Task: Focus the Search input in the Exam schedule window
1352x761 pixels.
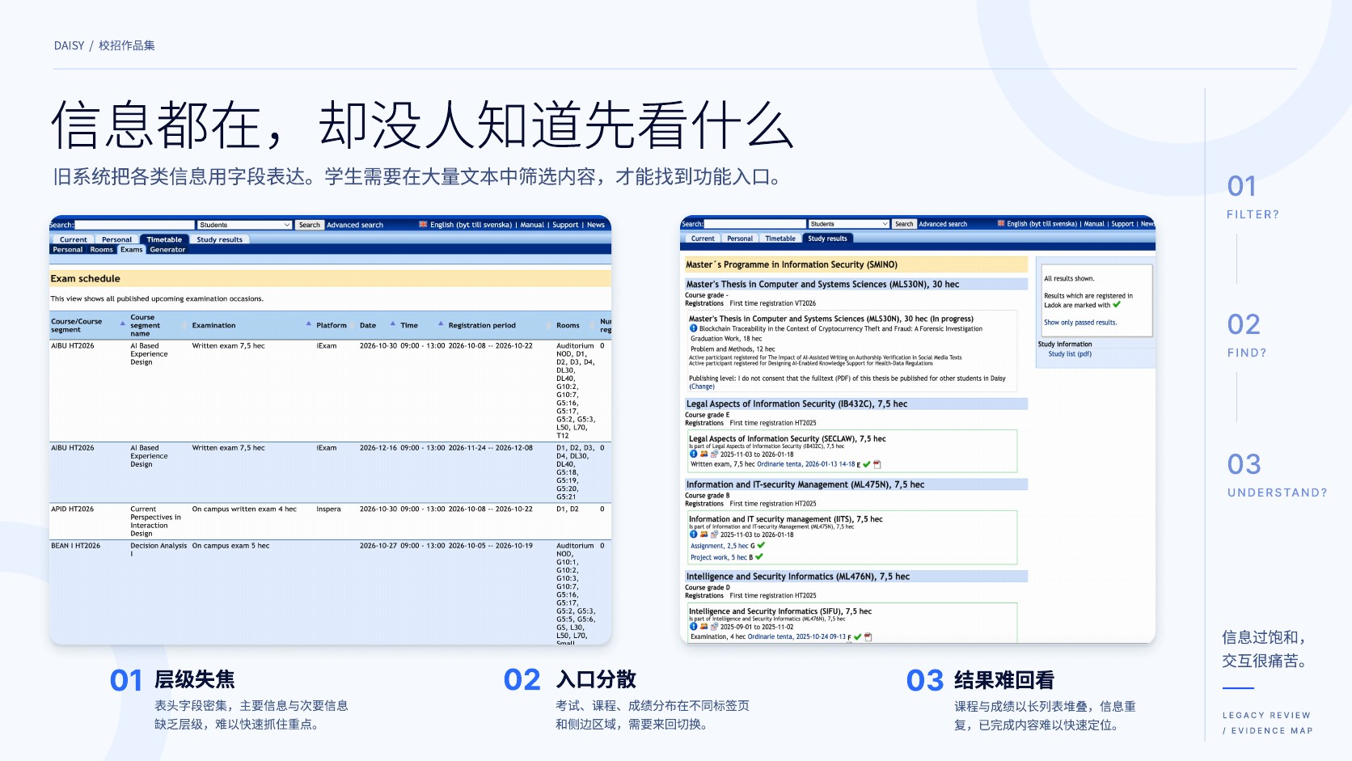Action: point(135,225)
